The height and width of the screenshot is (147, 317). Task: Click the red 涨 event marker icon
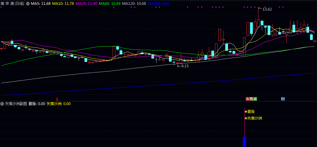click(247, 99)
